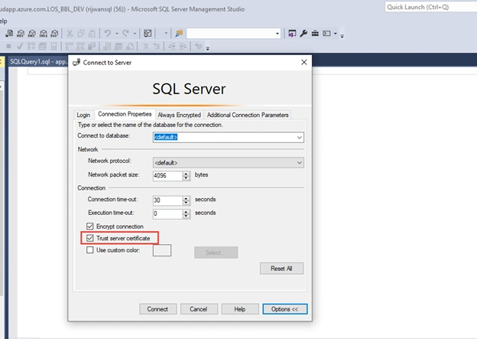Click the Decrease Indent icon
The height and width of the screenshot is (339, 477).
[x=172, y=46]
